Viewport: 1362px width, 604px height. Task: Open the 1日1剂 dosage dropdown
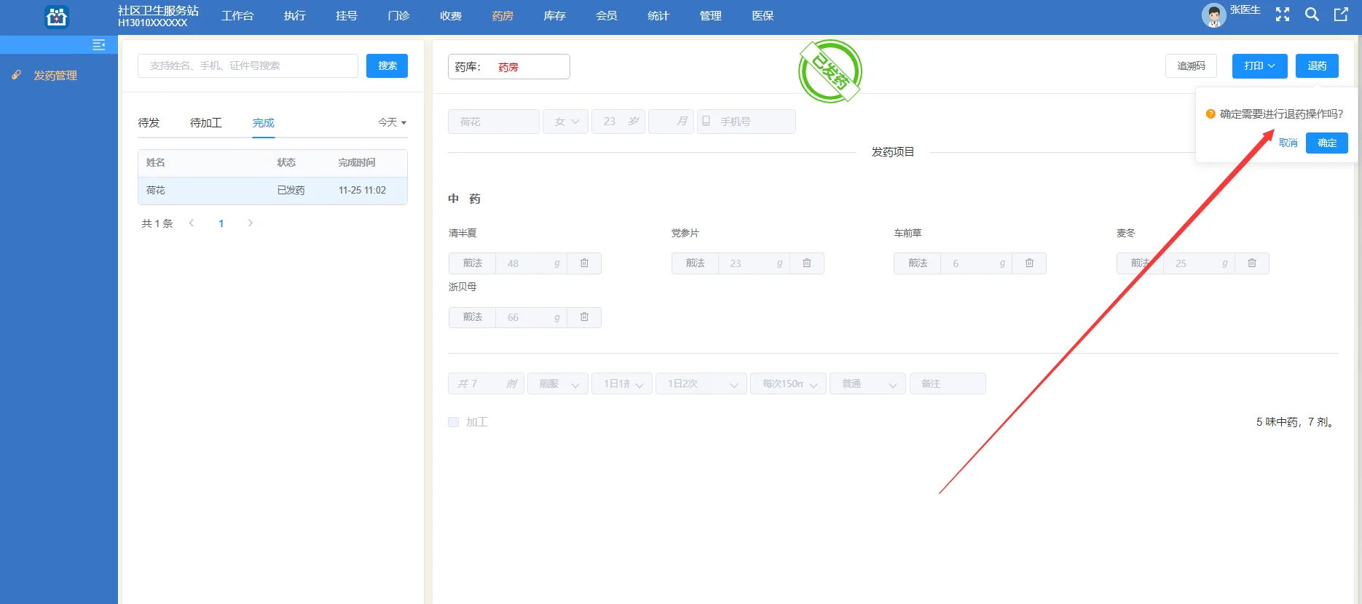pyautogui.click(x=622, y=384)
